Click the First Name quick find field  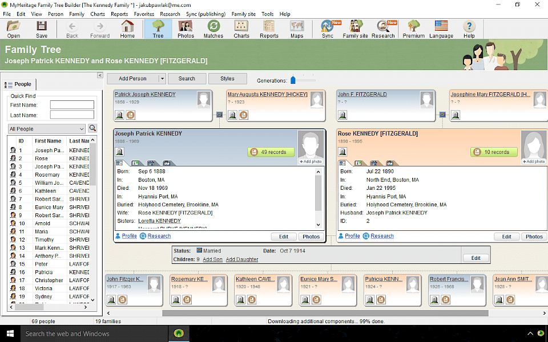tap(72, 105)
